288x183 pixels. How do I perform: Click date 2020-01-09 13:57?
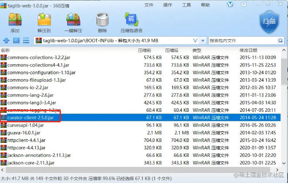click(x=258, y=148)
